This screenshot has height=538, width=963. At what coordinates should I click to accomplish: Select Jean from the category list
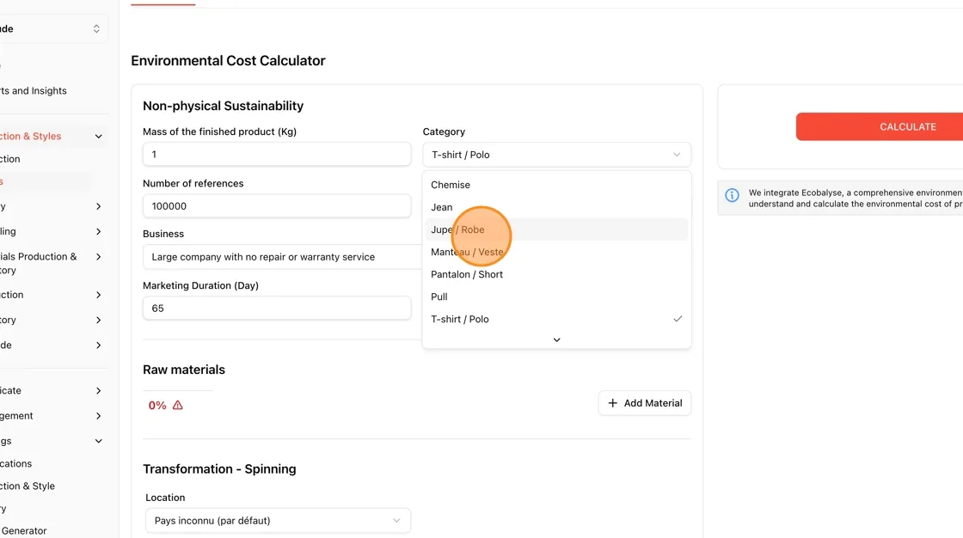tap(555, 207)
